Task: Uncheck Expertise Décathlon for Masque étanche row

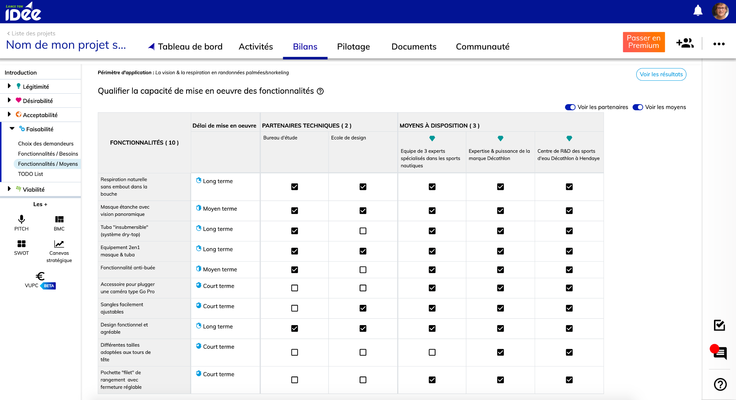Action: [500, 211]
